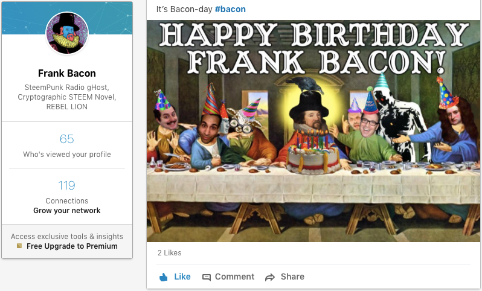Share the post via Share label
The width and height of the screenshot is (482, 291).
pos(292,277)
